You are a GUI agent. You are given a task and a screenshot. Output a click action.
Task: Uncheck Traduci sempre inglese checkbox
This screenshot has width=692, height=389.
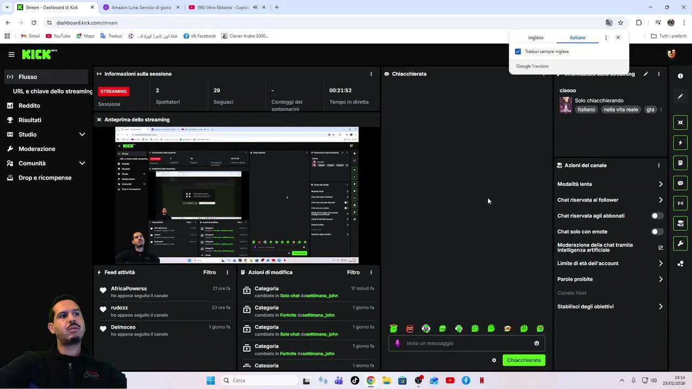[x=518, y=51]
